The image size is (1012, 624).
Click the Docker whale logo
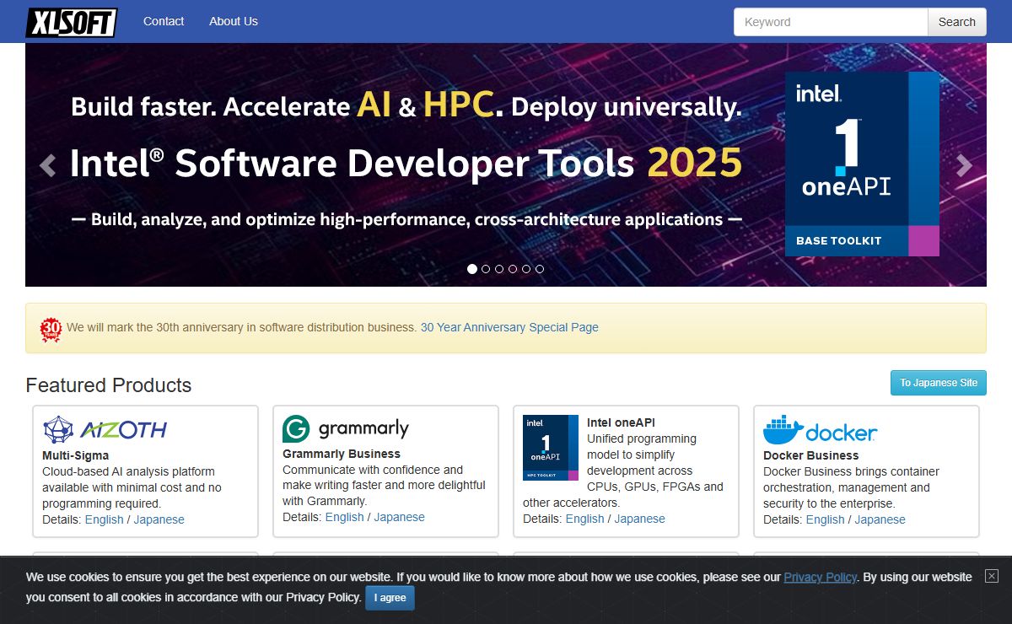click(x=820, y=430)
